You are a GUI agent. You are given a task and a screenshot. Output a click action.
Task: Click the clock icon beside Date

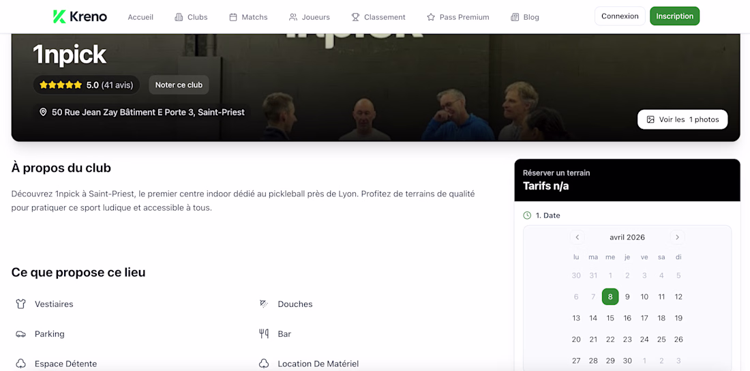pos(527,216)
